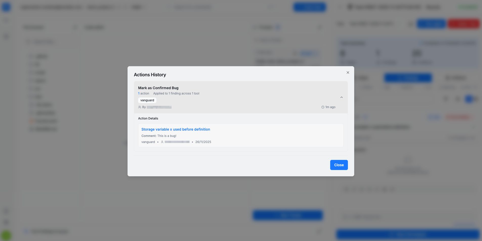Click the 1m ago timestamp
The width and height of the screenshot is (482, 241).
[x=330, y=107]
